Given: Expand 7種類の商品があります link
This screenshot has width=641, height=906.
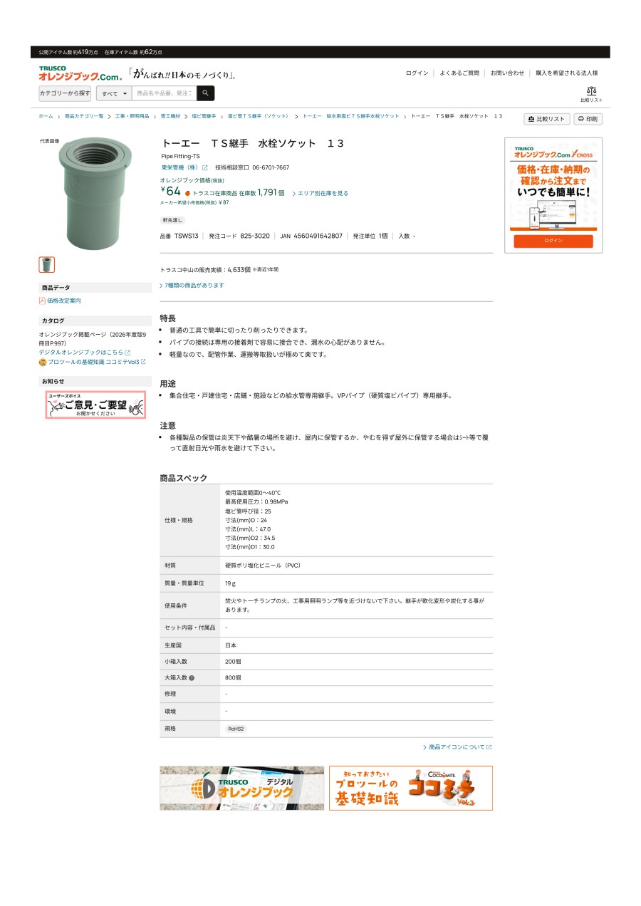Looking at the screenshot, I should coord(192,285).
